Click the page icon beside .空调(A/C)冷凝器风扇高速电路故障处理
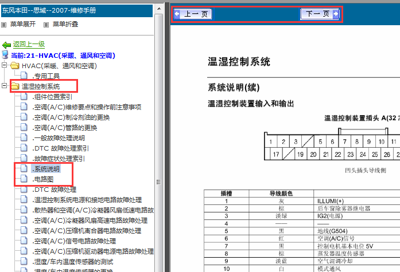The height and width of the screenshot is (272, 400). pos(24,220)
